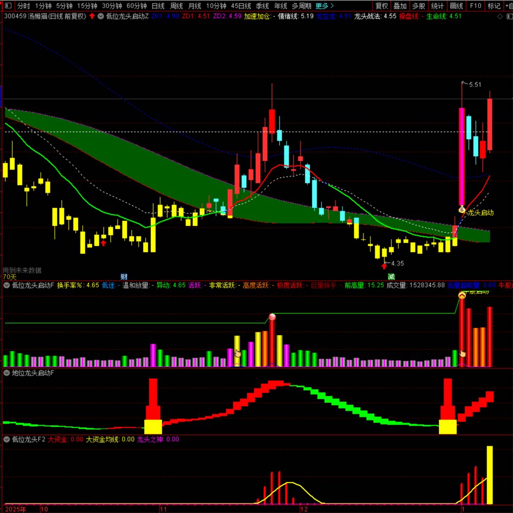Select the 30分钟 period tab
Viewport: 513px width, 513px height.
[x=111, y=6]
